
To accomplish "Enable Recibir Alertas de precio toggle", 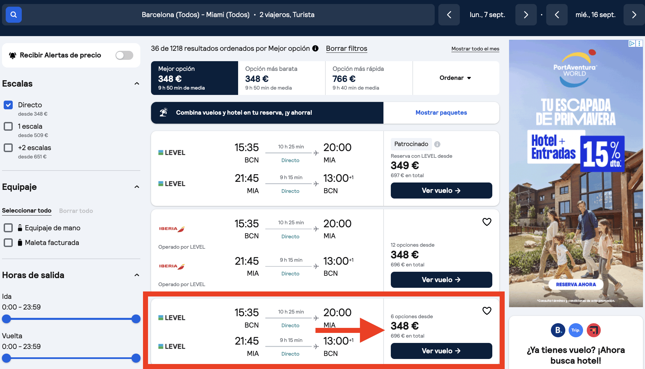I will (x=124, y=55).
